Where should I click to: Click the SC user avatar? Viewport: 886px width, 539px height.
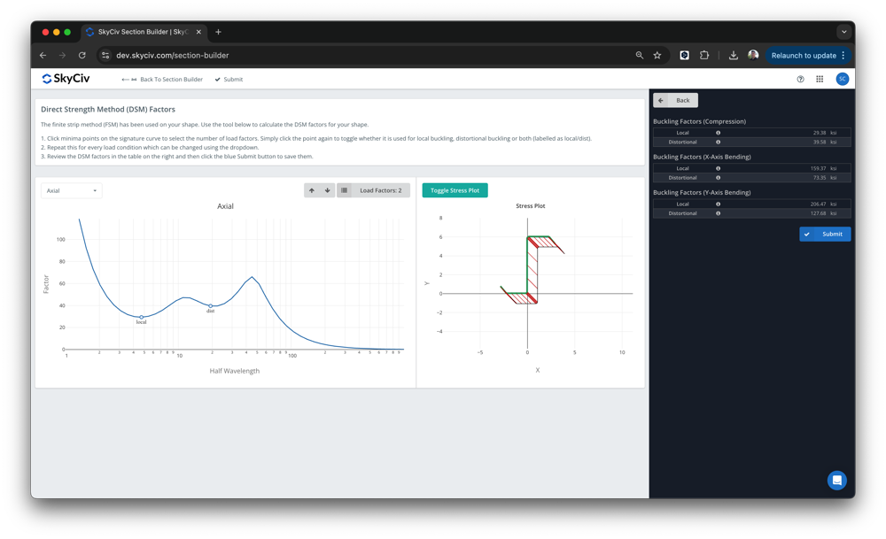point(842,80)
